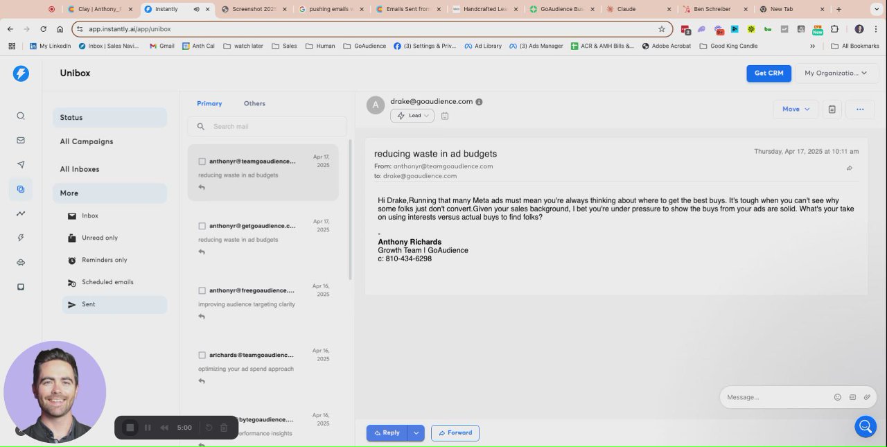Viewport: 887px width, 447px height.
Task: Delete recording with trash icon
Action: [x=224, y=428]
